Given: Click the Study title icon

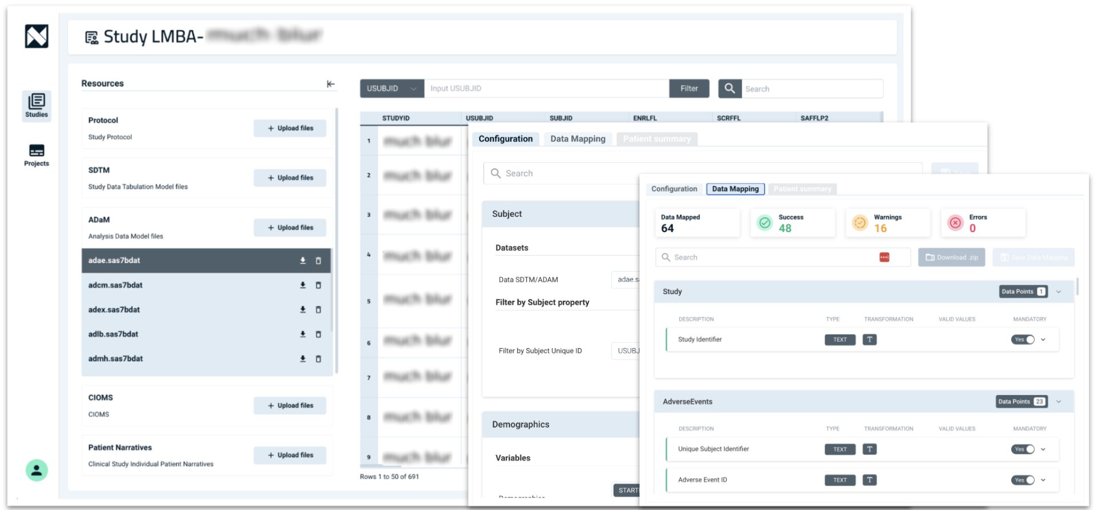Looking at the screenshot, I should point(91,38).
